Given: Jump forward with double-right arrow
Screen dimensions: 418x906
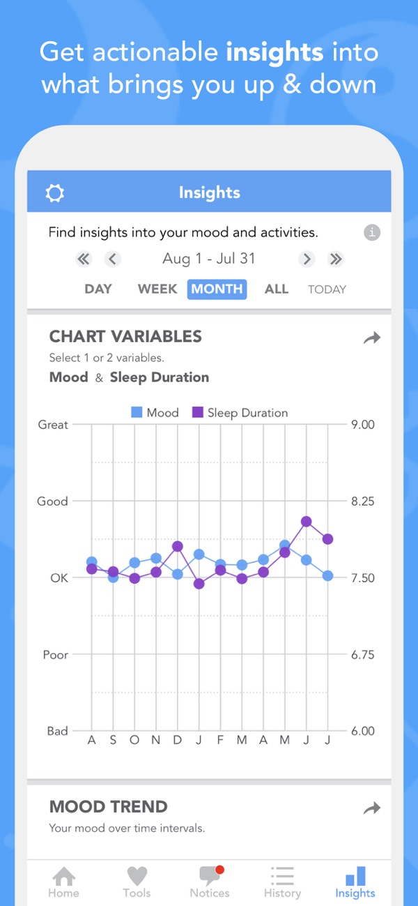Looking at the screenshot, I should pyautogui.click(x=336, y=259).
